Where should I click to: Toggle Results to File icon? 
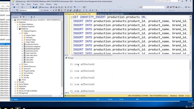coord(80,10)
